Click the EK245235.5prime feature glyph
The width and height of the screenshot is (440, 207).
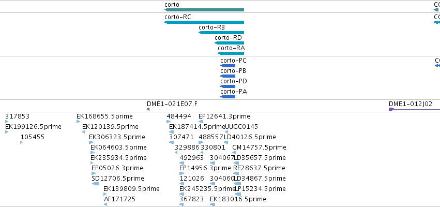point(182,195)
